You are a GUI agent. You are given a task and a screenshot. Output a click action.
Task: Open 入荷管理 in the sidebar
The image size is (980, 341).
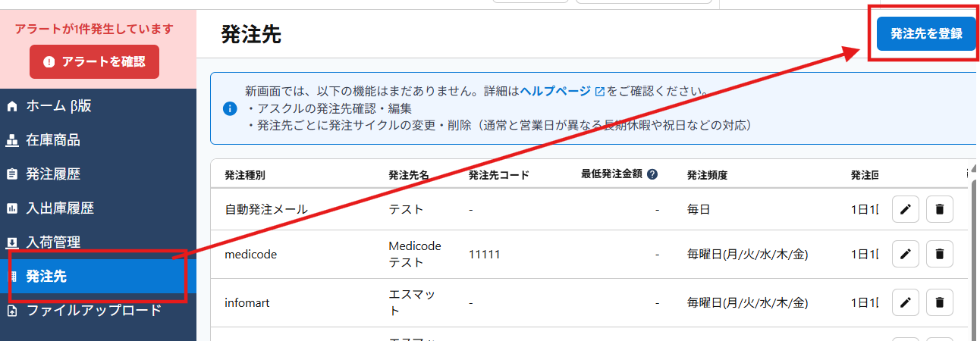point(53,242)
